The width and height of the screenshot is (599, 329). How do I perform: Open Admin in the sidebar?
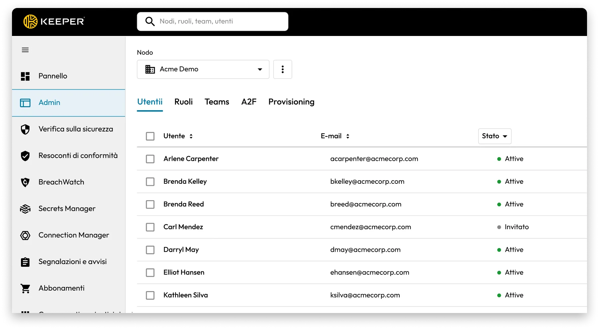coord(69,103)
